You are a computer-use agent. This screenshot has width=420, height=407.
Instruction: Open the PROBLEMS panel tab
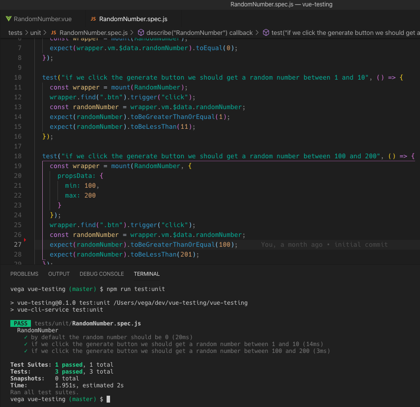click(24, 274)
